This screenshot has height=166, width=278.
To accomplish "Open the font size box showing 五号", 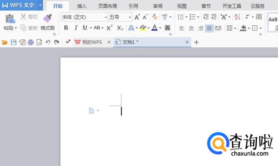I will [120, 17].
